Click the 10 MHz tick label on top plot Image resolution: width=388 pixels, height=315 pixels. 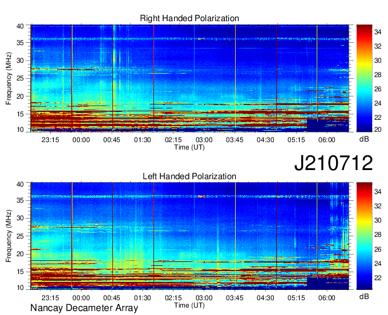(x=20, y=130)
